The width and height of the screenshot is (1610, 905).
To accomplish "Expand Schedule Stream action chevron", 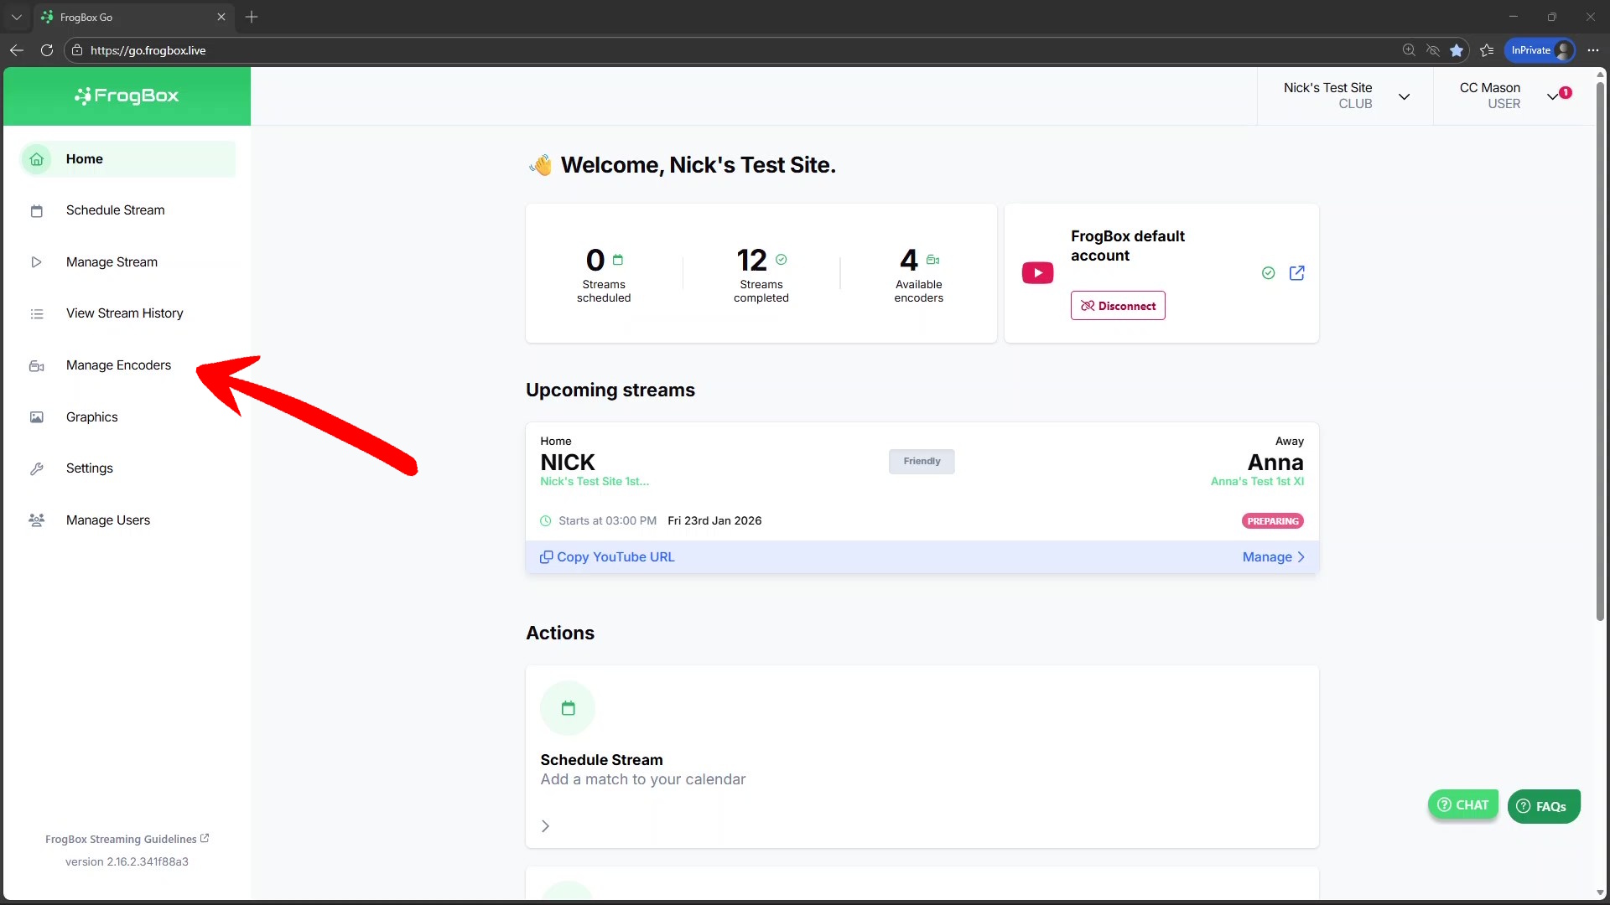I will [x=546, y=826].
